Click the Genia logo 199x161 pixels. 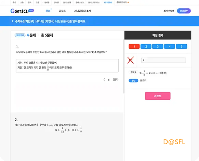click(x=22, y=11)
